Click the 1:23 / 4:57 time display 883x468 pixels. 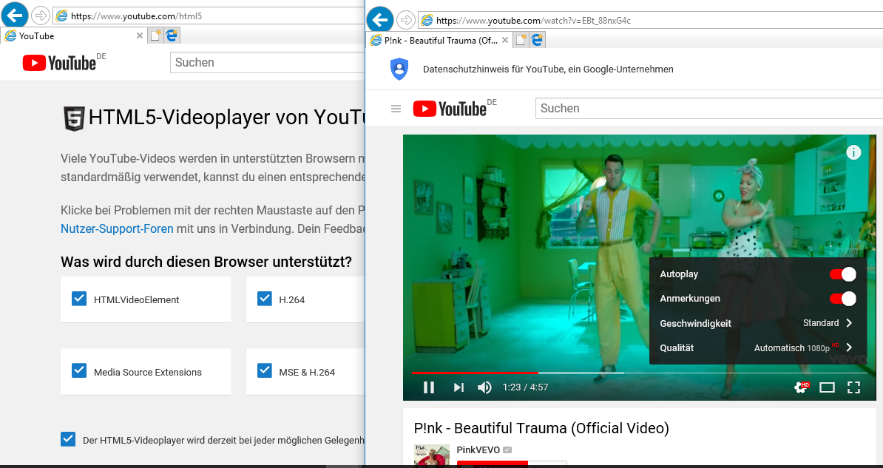(525, 387)
